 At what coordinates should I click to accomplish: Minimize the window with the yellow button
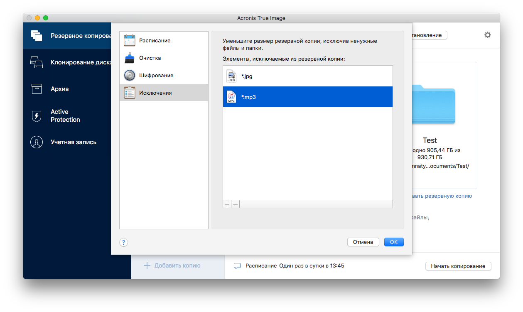coord(37,18)
